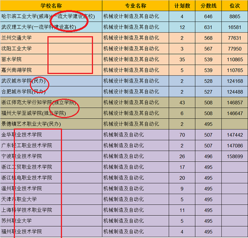The image size is (248, 238).
Task: Click the score value 646
Action: pyautogui.click(x=208, y=16)
